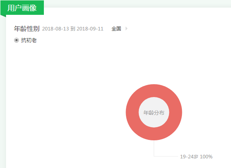Click the 年龄分布 donut center
This screenshot has width=231, height=168.
(x=154, y=113)
